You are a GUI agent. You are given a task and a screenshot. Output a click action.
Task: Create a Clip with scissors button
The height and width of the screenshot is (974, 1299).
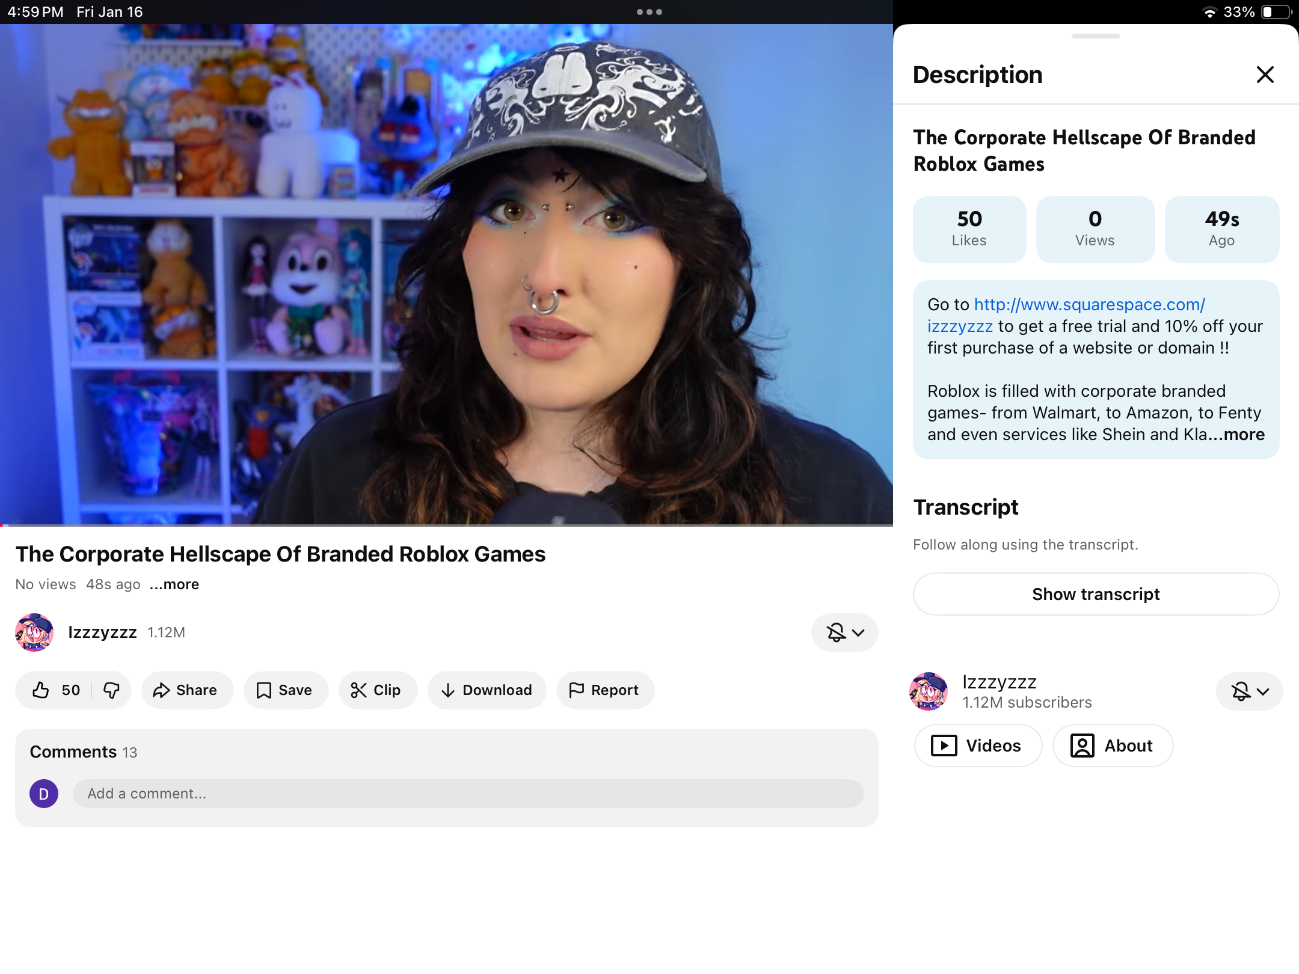coord(377,690)
